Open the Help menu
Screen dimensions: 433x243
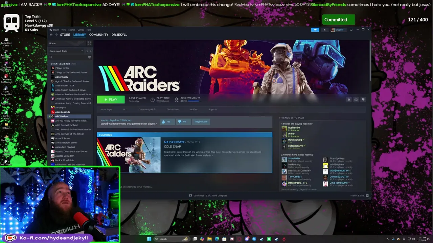89,30
